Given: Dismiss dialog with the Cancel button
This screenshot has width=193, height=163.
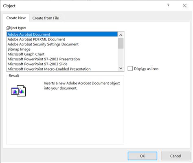Looking at the screenshot, I should tap(175, 156).
